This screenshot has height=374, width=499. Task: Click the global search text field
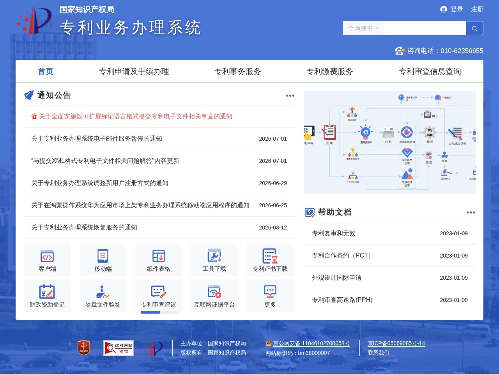click(425, 28)
